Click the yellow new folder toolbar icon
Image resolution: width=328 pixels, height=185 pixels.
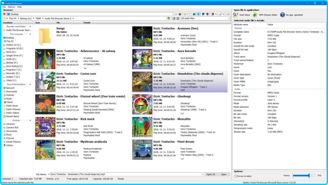[176, 14]
